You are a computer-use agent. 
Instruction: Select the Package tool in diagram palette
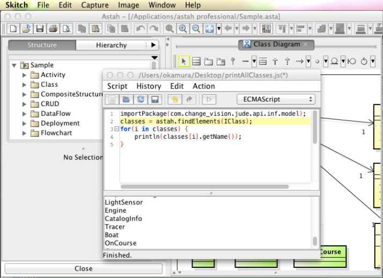209,62
